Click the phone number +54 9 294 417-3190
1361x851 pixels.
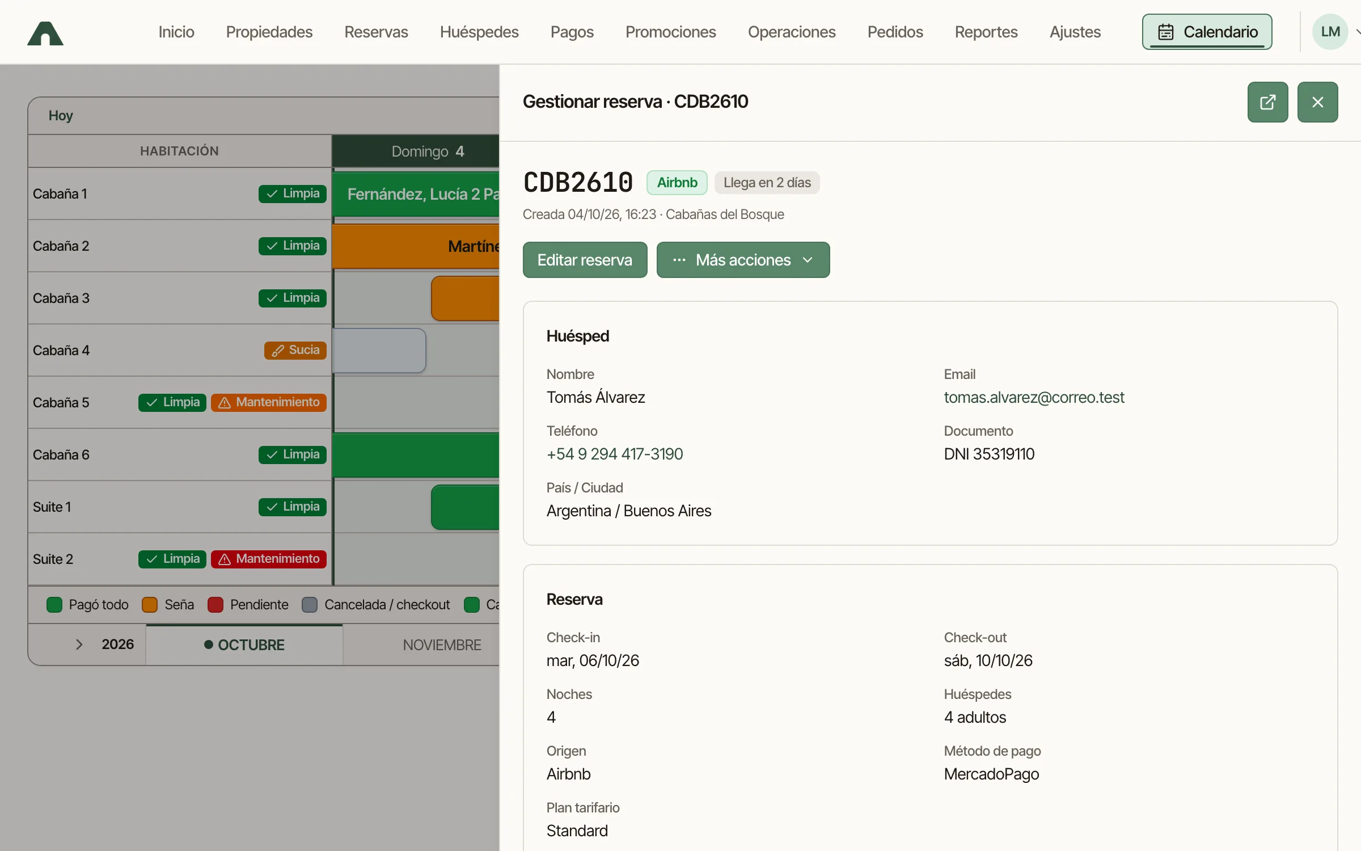pos(615,454)
